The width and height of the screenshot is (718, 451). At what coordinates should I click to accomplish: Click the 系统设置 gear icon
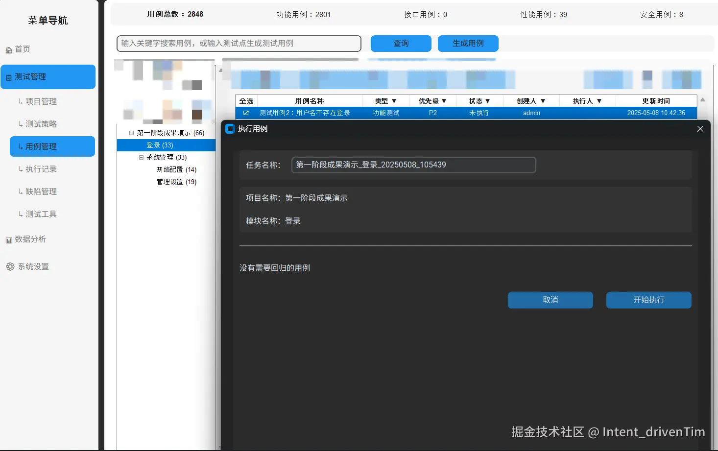[x=10, y=267]
